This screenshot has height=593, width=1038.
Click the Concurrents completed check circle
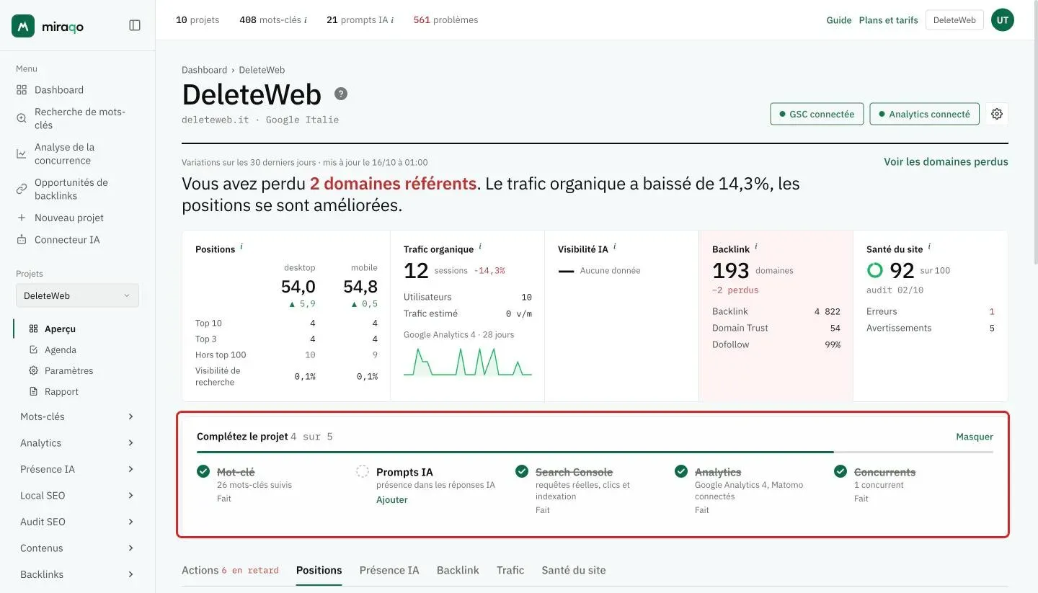[x=840, y=471]
